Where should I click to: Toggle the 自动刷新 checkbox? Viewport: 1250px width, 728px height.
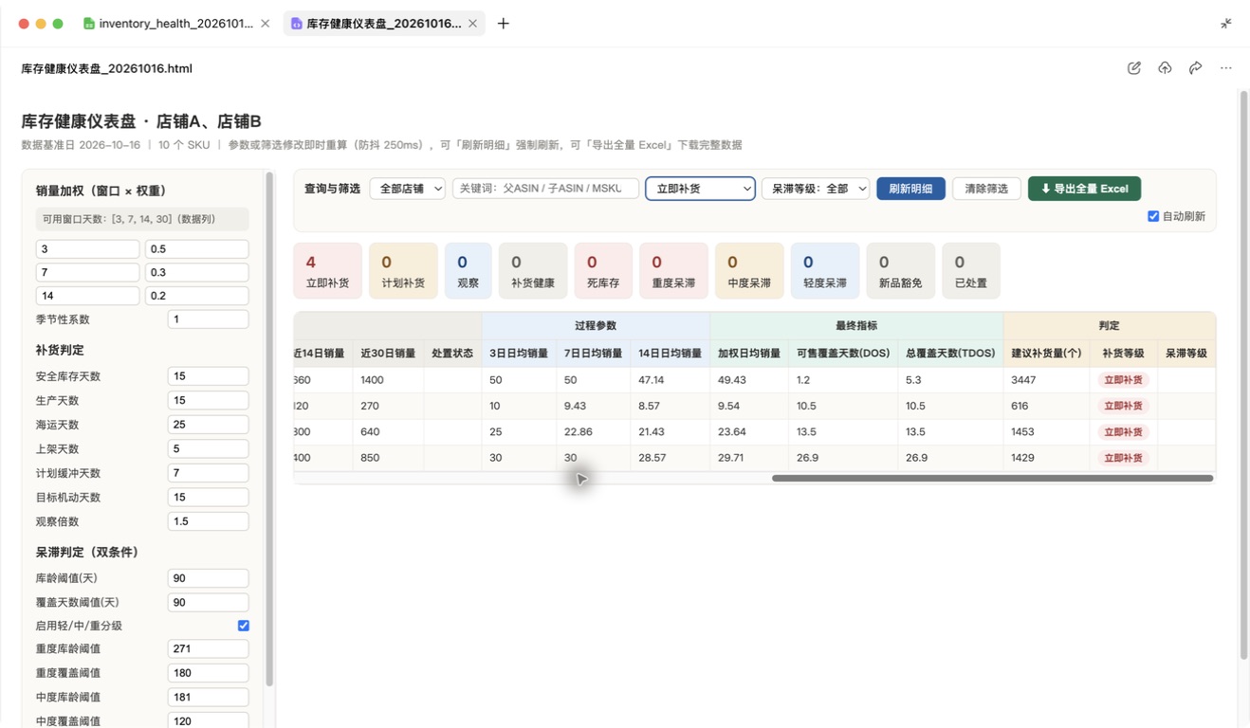(1153, 216)
